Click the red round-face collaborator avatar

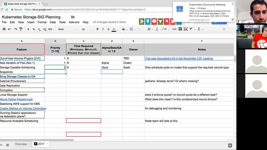coord(154,21)
